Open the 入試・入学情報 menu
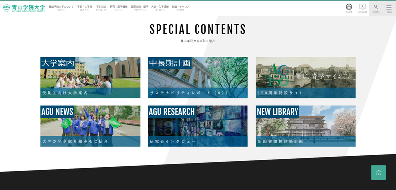396x190 pixels. point(160,8)
